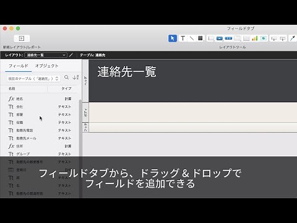
Task: Select the Tab Control panel tool
Action: pyautogui.click(x=237, y=38)
